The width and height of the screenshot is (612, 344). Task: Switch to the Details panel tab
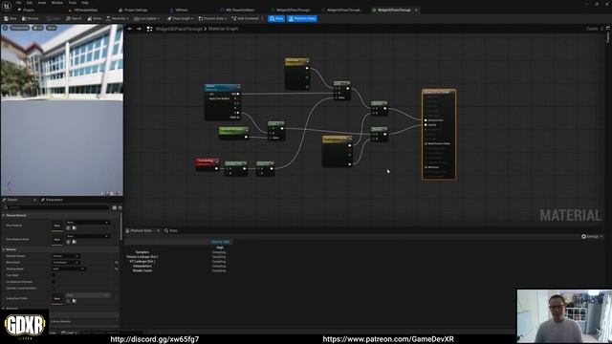pos(12,200)
